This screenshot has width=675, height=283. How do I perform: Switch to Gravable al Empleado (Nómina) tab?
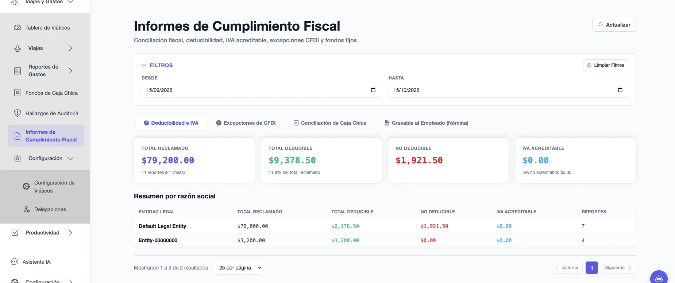tap(426, 123)
